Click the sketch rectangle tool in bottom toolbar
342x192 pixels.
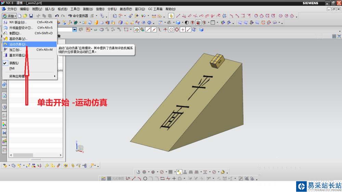pos(162,178)
